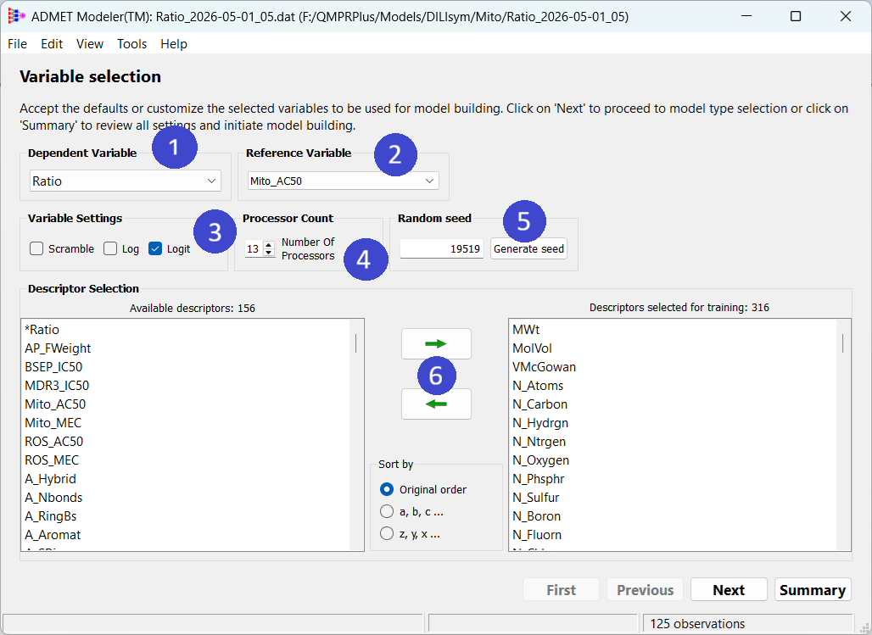
Task: Select MolVol in selected descriptors
Action: click(532, 348)
